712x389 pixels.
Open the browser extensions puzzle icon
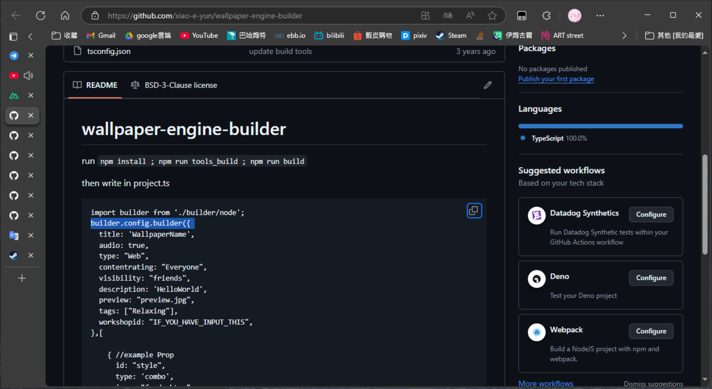[x=546, y=16]
